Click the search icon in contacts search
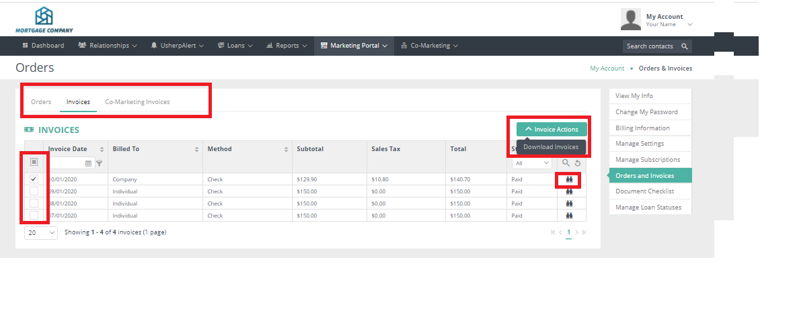795x321 pixels. (684, 46)
